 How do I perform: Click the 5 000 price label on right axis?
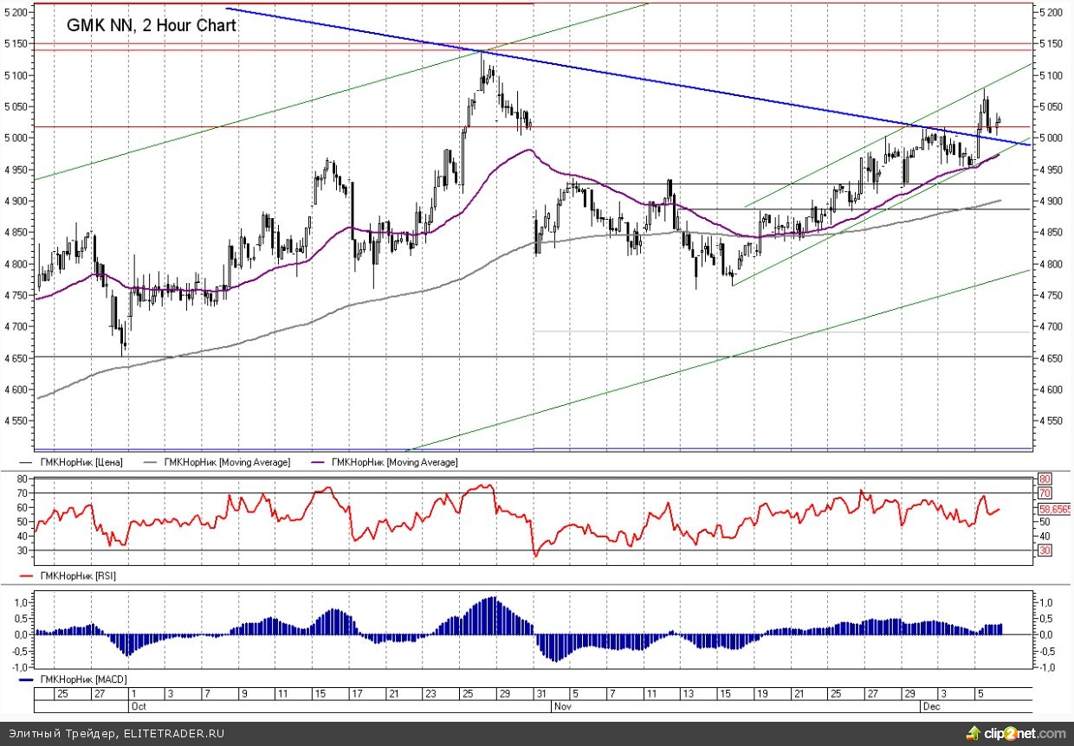[x=1051, y=138]
